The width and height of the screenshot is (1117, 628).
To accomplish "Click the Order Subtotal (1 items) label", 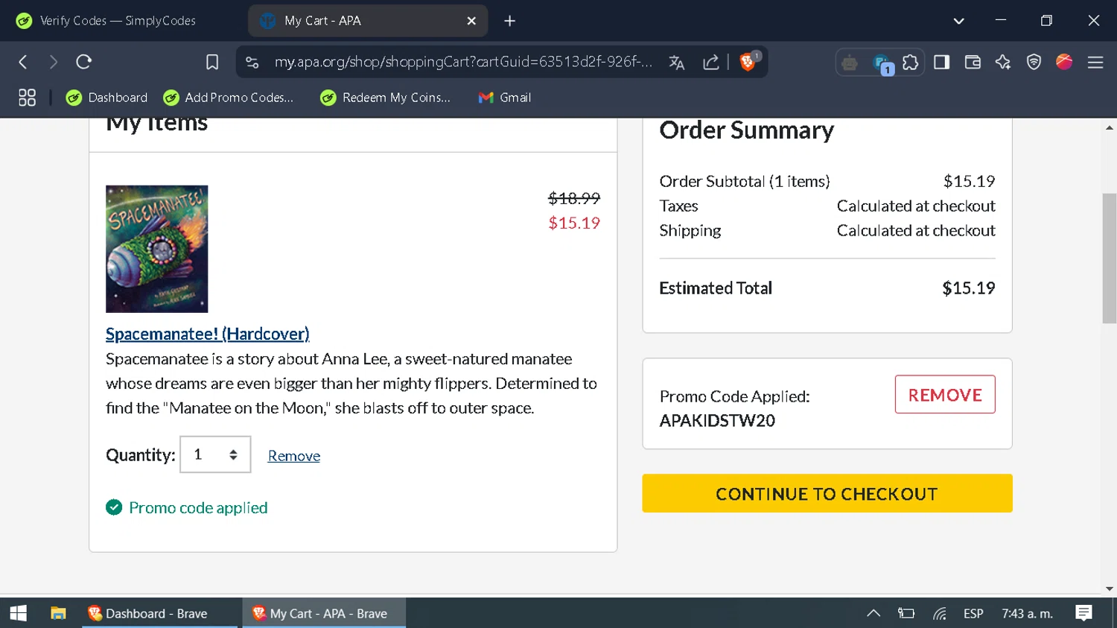I will (745, 181).
